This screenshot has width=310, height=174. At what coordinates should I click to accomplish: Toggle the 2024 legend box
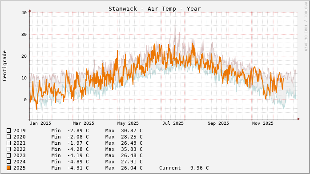pos(9,162)
